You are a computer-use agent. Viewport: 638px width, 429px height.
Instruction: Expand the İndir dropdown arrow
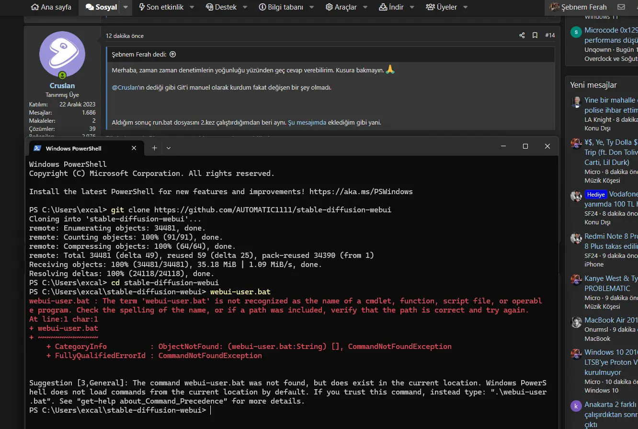[x=412, y=7]
